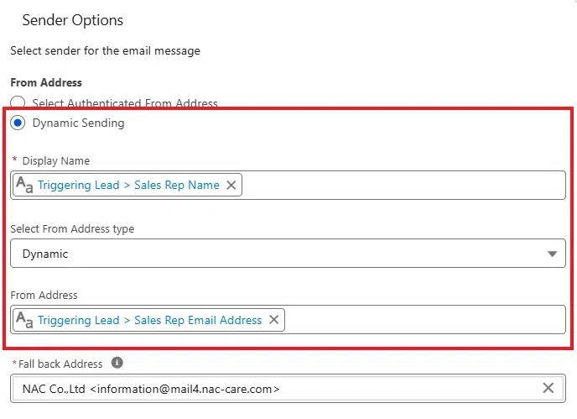Click Triggering Lead > Sales Rep Email Address pill

(148, 320)
